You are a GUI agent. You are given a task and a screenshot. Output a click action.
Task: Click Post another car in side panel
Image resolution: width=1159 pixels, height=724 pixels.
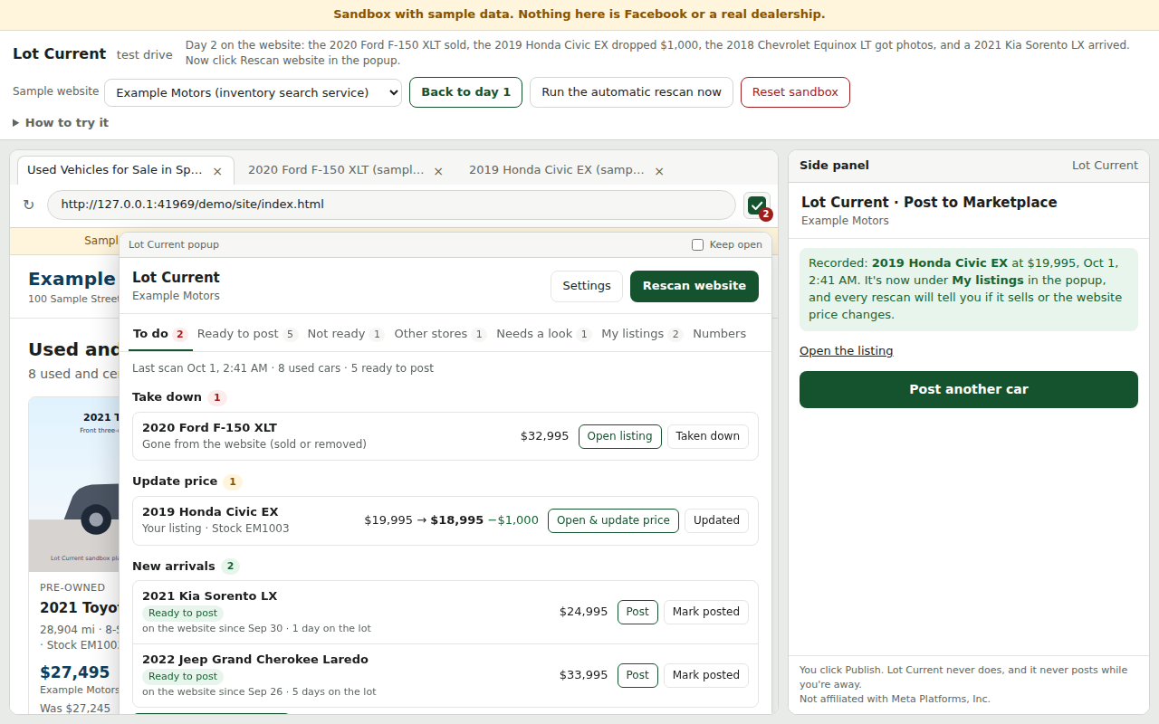[x=969, y=390]
